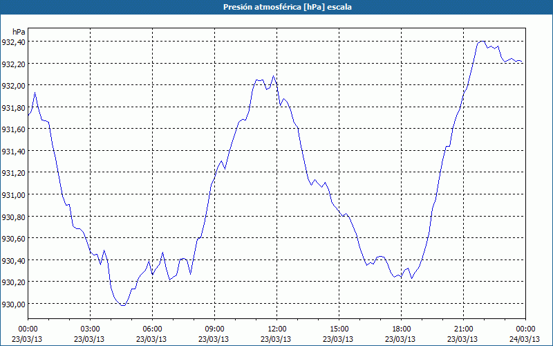Click the 12:00 time axis label
Image resolution: width=553 pixels, height=346 pixels.
[277, 329]
